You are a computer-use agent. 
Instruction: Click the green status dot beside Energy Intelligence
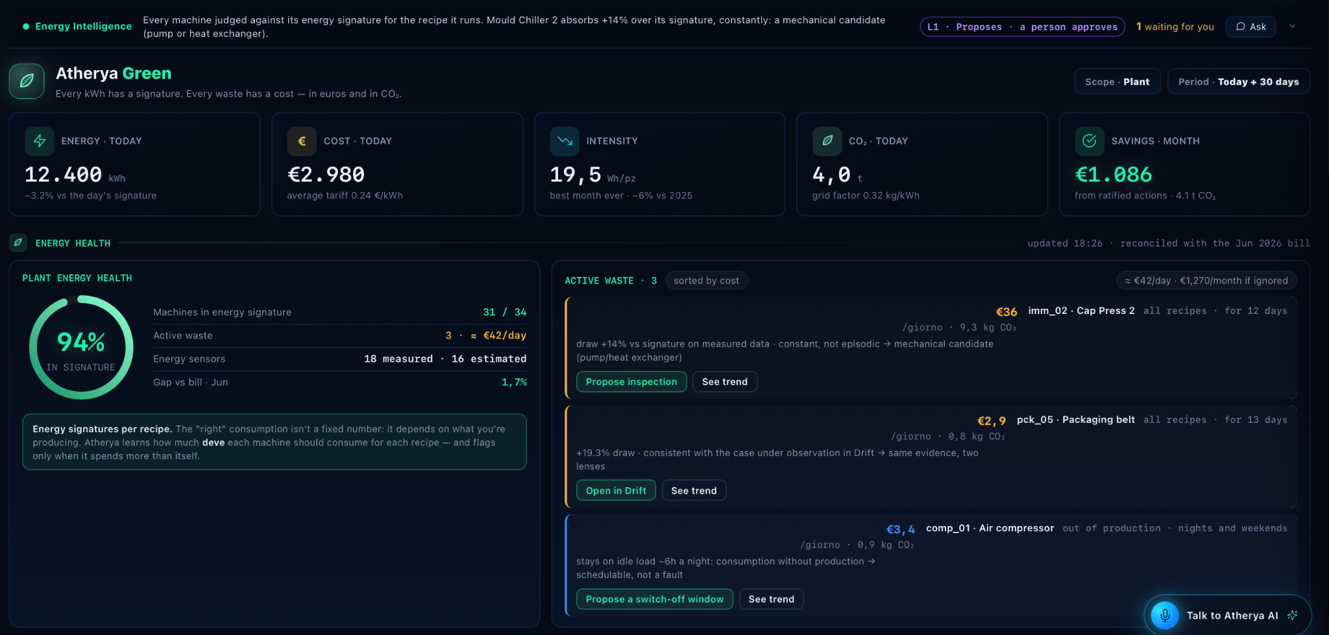click(26, 27)
